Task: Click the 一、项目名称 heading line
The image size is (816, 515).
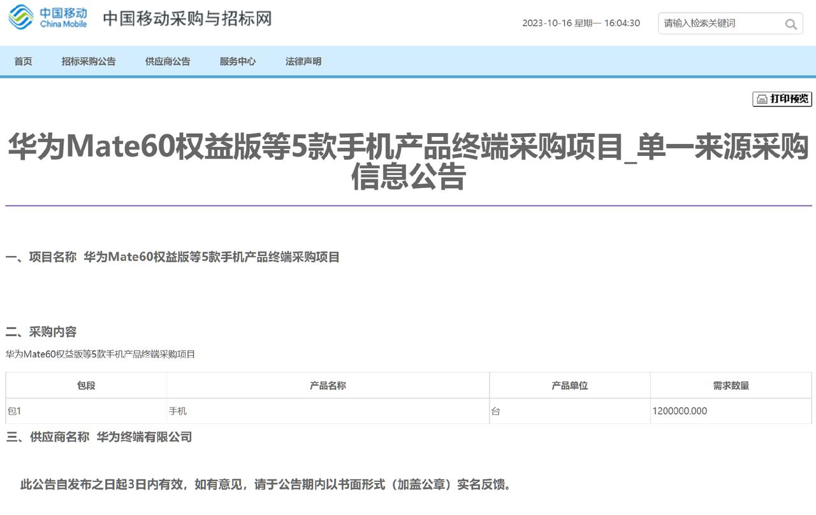Action: tap(173, 257)
